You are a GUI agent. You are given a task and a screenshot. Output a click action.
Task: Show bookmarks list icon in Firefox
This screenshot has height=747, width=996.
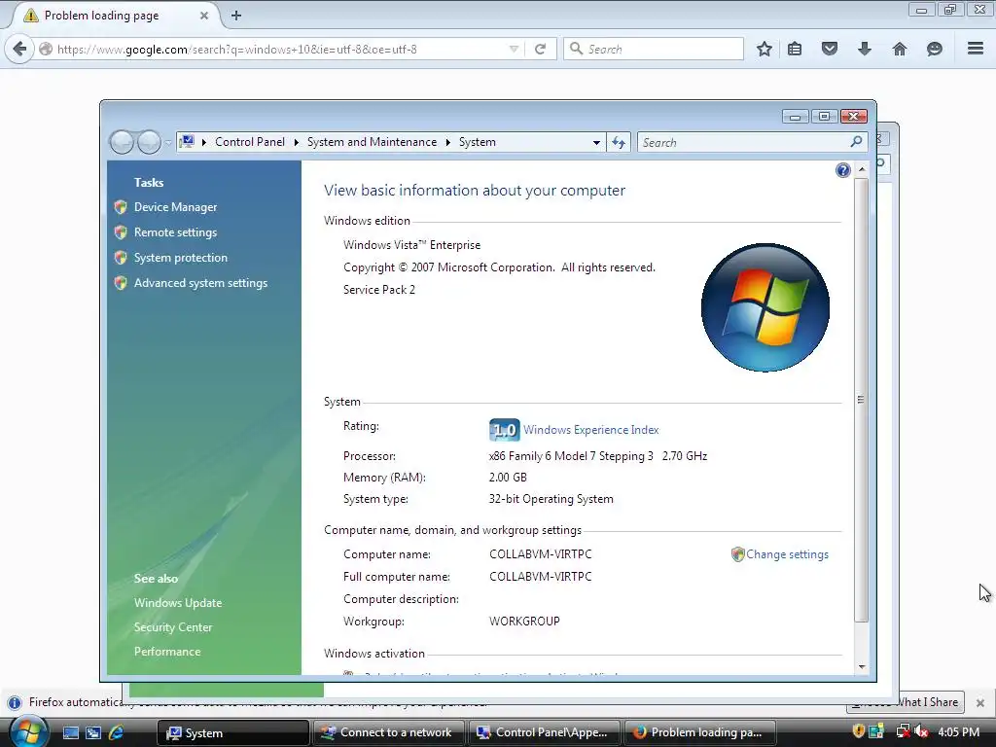(x=795, y=49)
